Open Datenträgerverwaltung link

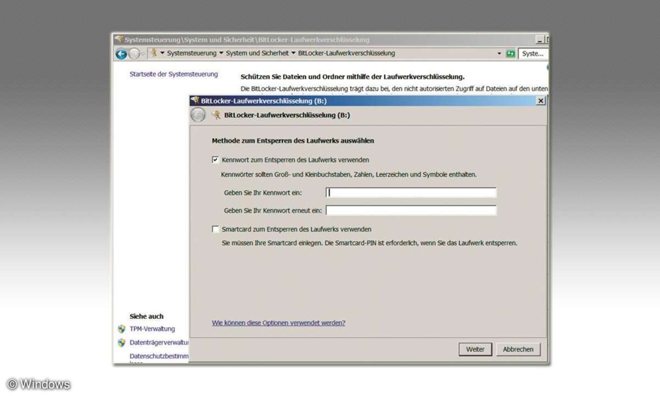coord(159,342)
